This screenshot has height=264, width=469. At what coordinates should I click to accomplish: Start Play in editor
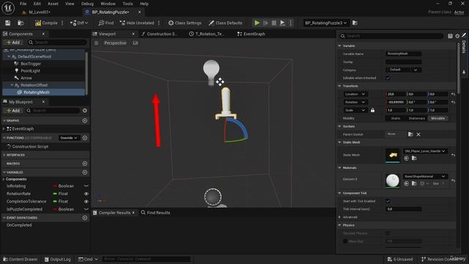coord(256,23)
